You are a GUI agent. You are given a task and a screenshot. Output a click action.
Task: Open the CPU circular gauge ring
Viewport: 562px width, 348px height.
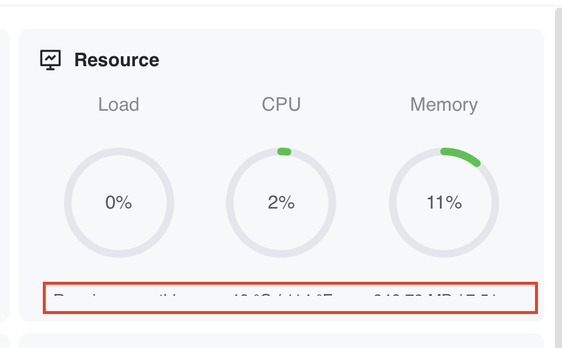[x=281, y=203]
